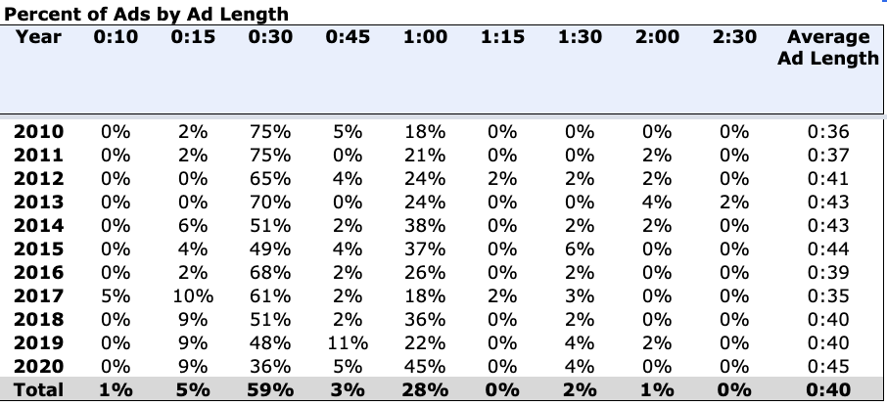Click the 0:35 average for 2017
The image size is (887, 406).
coord(828,295)
